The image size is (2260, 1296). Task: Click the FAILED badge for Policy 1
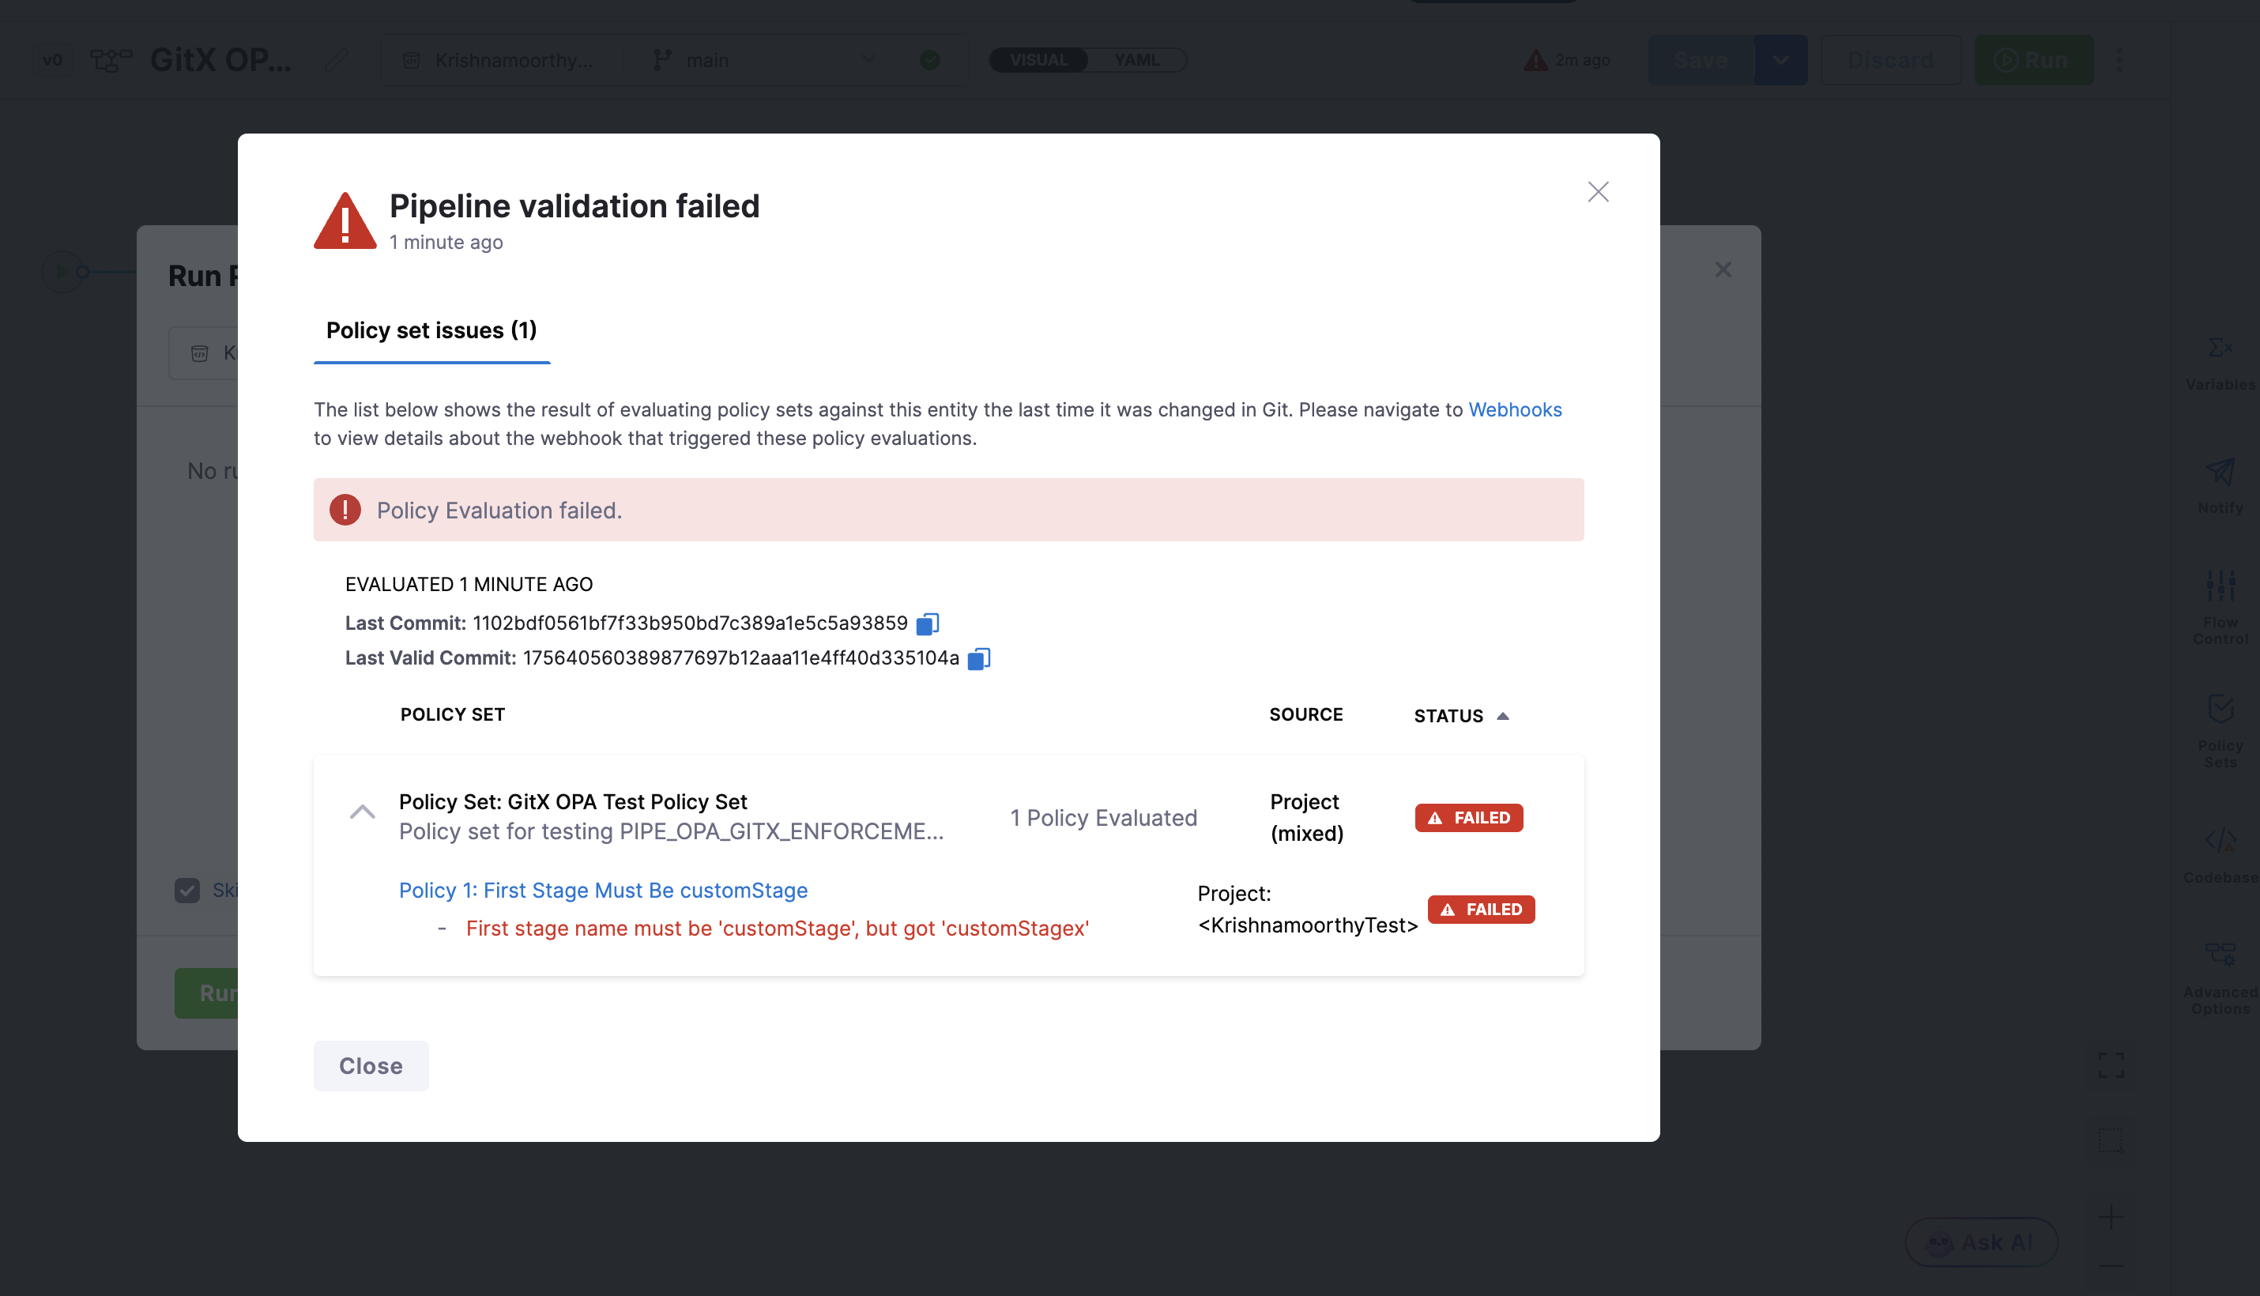click(x=1481, y=909)
